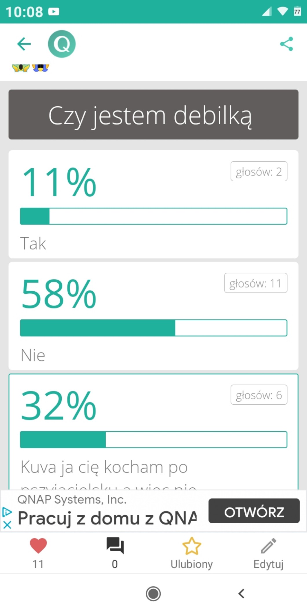Tap the back arrow icon
This screenshot has height=614, width=307.
pyautogui.click(x=24, y=44)
